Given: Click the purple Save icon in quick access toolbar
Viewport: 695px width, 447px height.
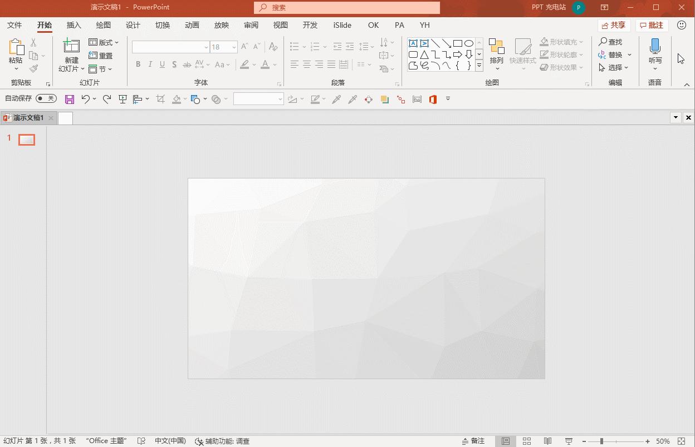Looking at the screenshot, I should tap(70, 100).
